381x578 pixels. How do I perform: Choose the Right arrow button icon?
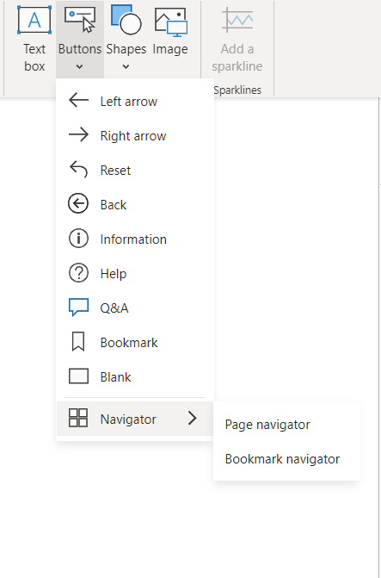point(78,134)
